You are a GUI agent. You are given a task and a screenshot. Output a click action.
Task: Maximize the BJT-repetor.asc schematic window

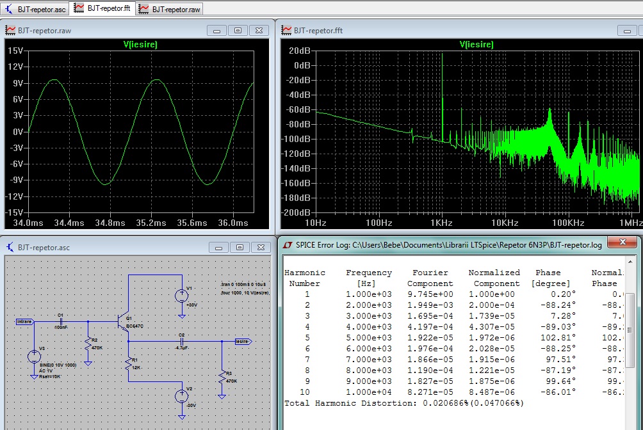[240, 248]
